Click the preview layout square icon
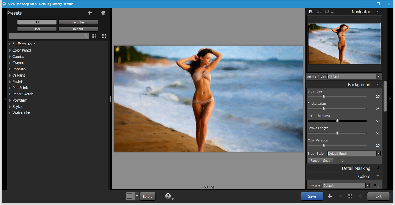The width and height of the screenshot is (395, 205). pos(130,196)
